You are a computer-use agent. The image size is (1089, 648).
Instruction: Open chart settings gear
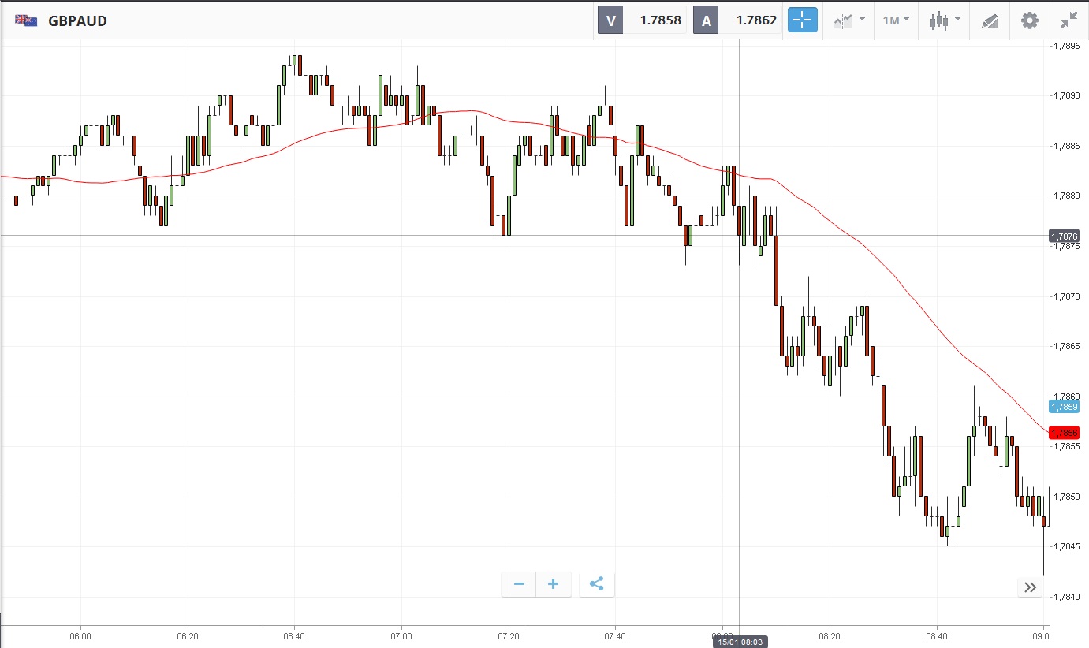1030,20
